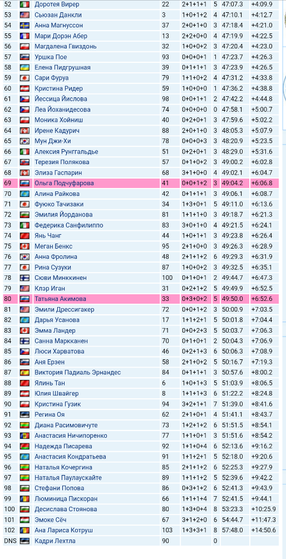Click the Finnish flag next to Сюви Минккинен
Image resolution: width=286 pixels, height=559 pixels.
tap(24, 278)
